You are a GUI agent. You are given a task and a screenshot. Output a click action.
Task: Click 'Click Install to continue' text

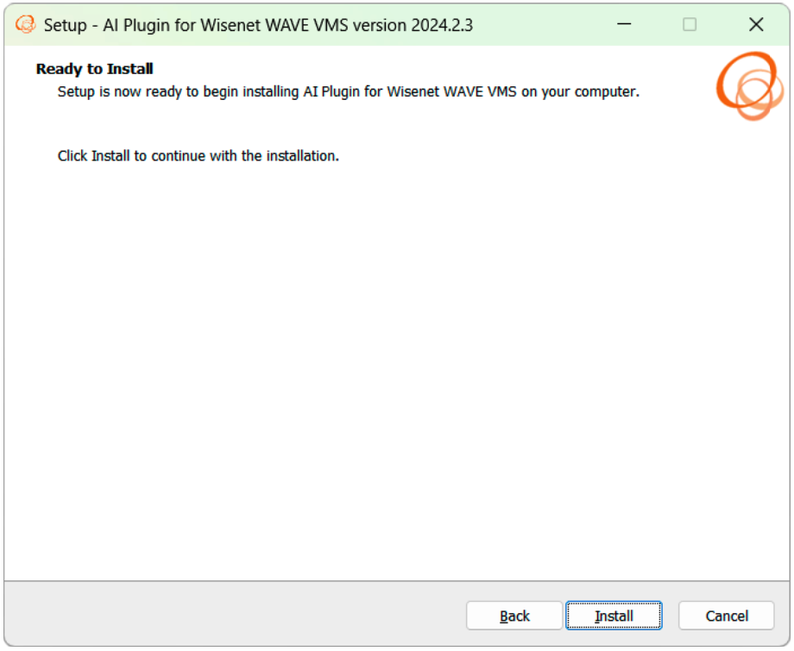[x=198, y=155]
